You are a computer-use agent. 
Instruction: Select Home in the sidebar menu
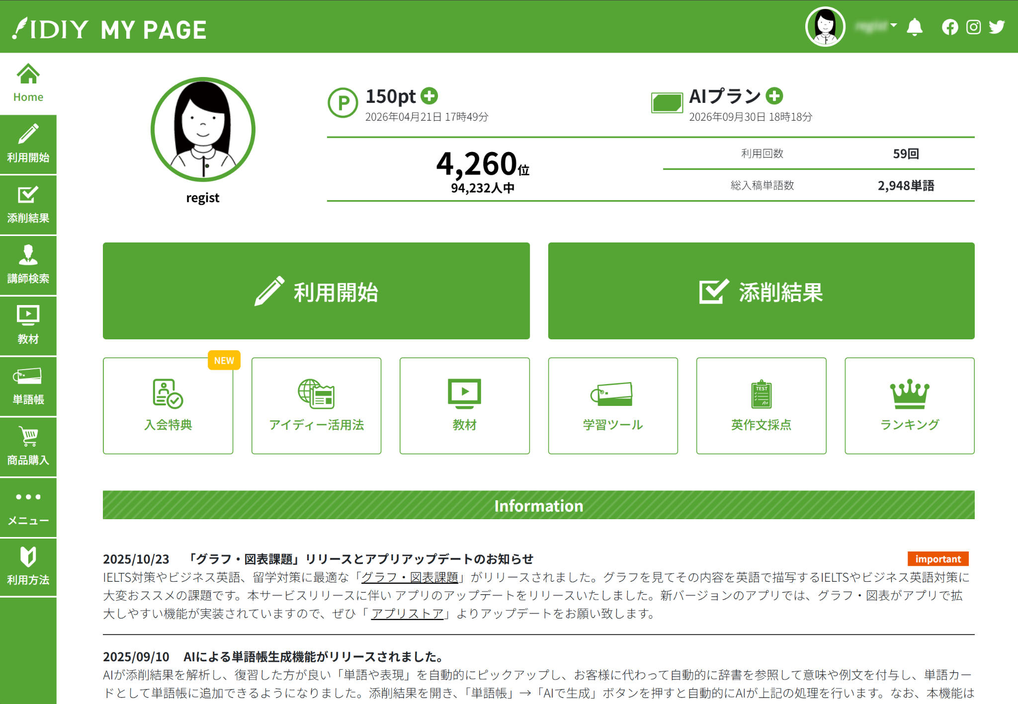point(28,82)
